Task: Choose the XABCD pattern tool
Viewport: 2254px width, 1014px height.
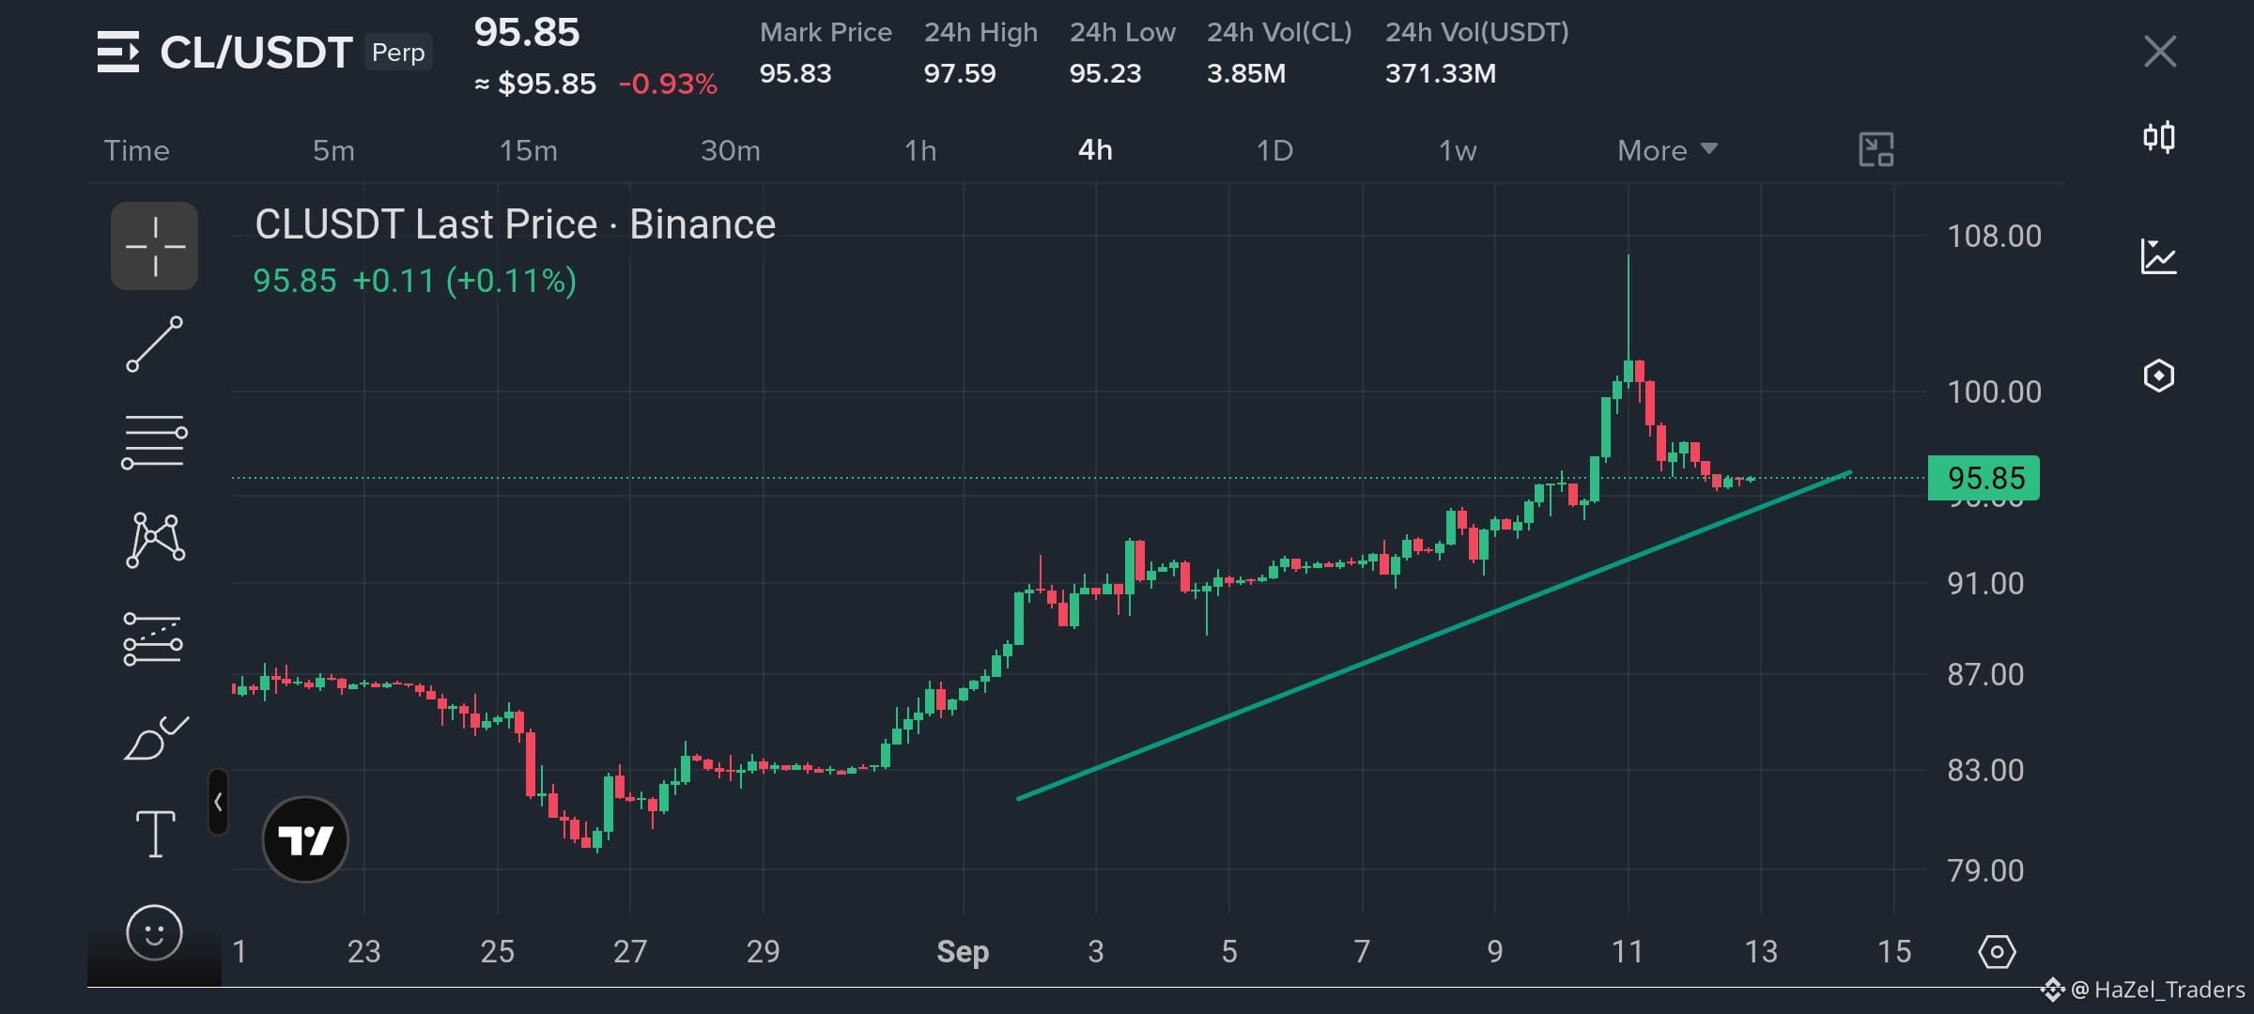Action: pyautogui.click(x=155, y=540)
